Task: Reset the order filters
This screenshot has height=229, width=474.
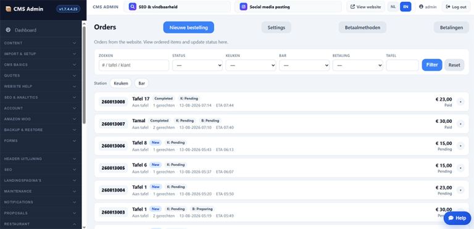Action: pyautogui.click(x=454, y=65)
